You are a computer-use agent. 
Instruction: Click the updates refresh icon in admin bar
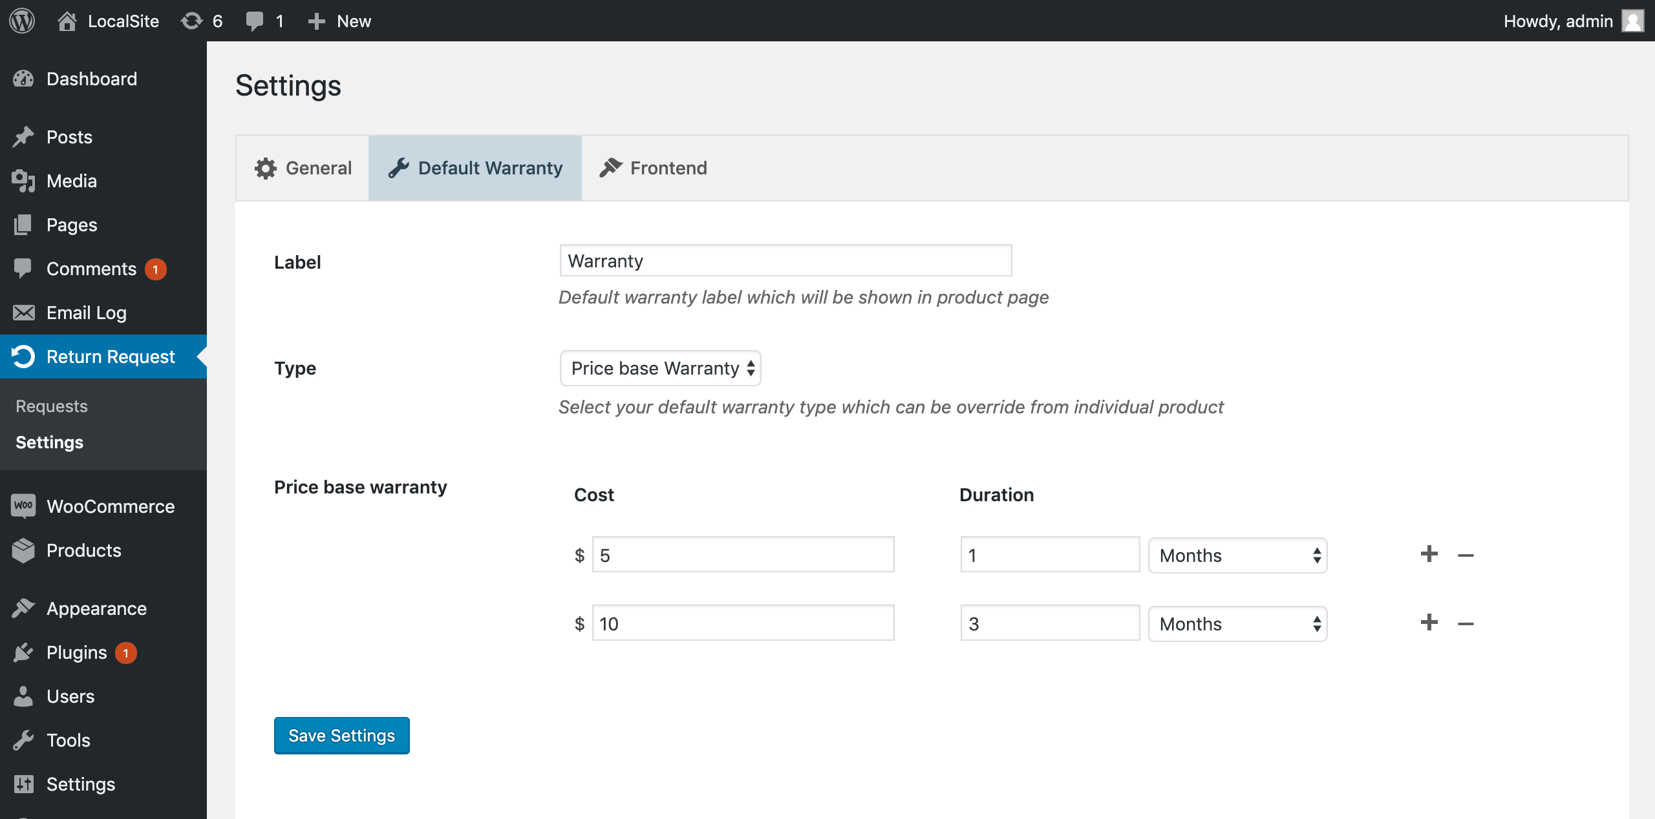[191, 21]
